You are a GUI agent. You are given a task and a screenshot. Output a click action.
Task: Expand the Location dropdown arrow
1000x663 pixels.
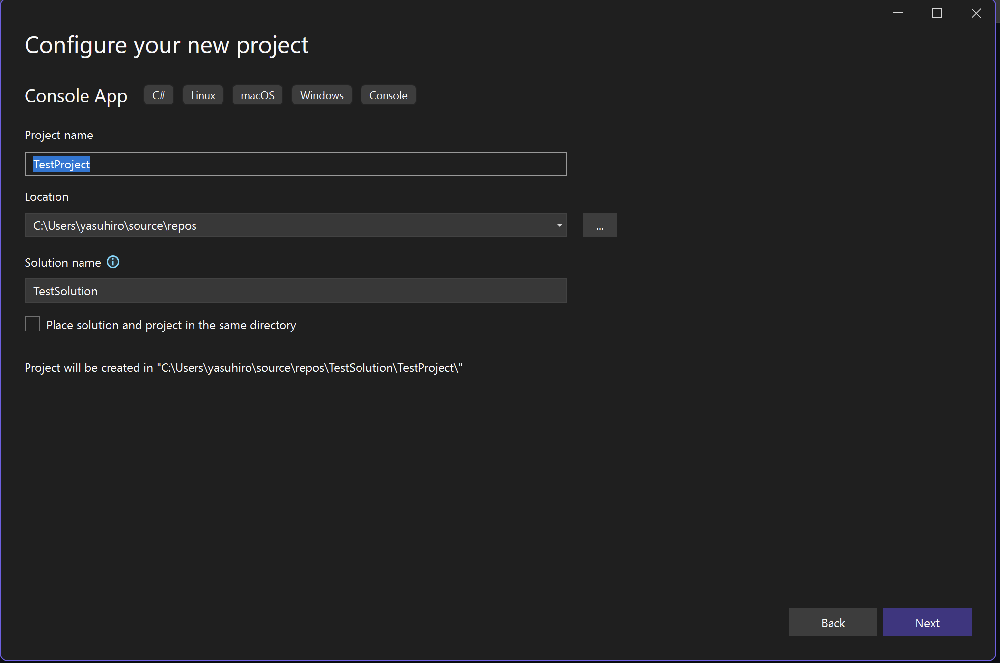click(559, 225)
